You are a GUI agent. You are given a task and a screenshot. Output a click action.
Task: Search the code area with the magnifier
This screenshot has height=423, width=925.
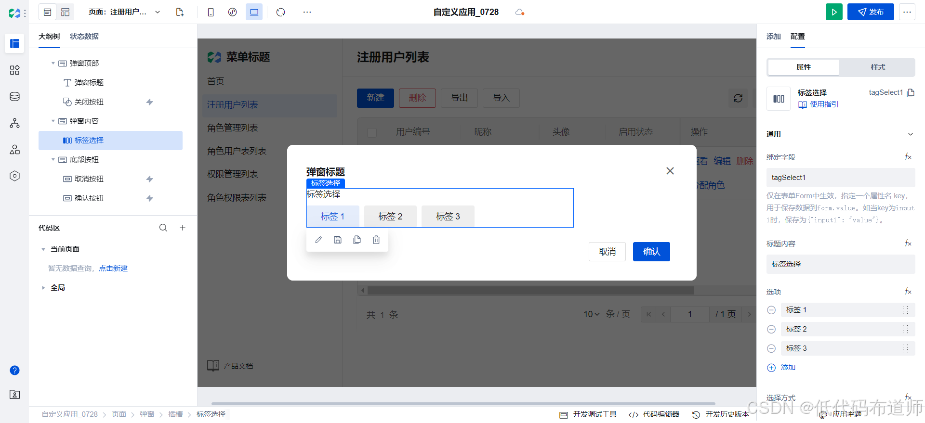coord(163,228)
